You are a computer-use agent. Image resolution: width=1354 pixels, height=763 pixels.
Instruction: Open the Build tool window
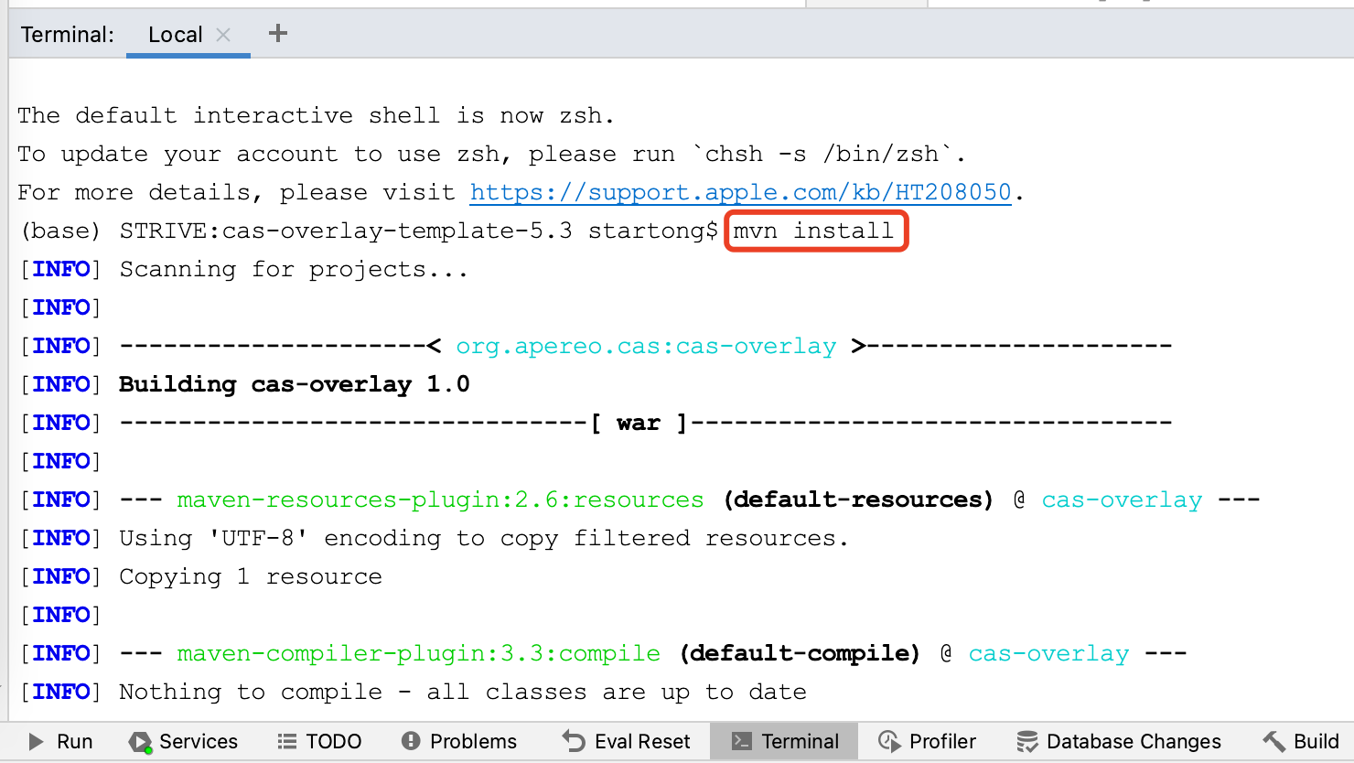pos(1301,741)
